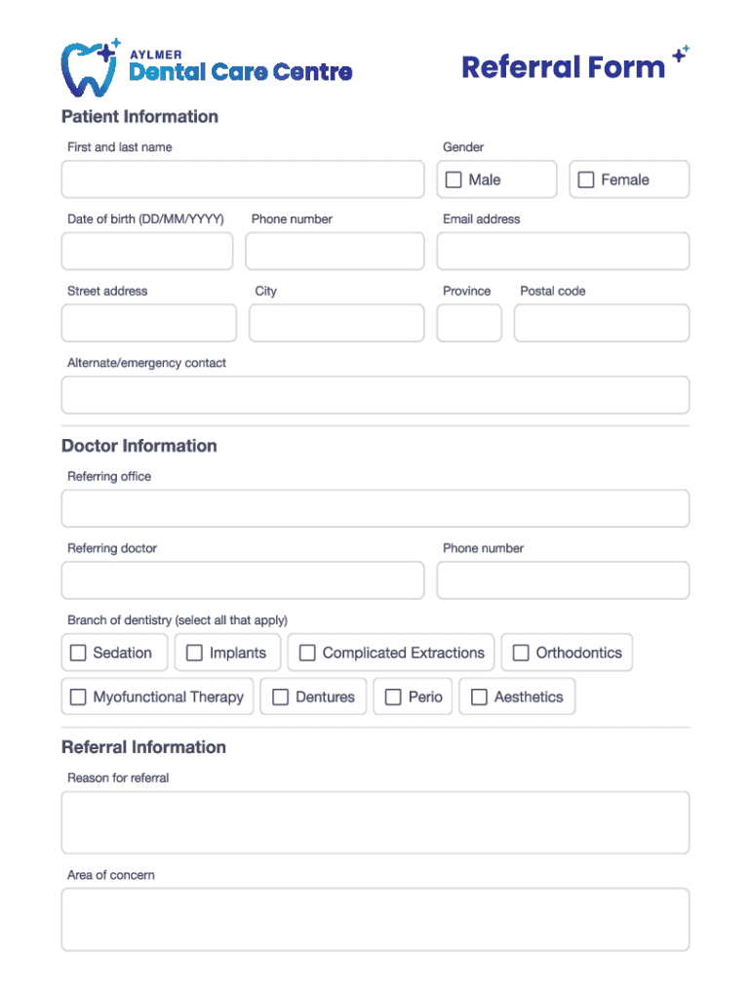The image size is (751, 999).
Task: Select the Postal code input box
Action: pyautogui.click(x=601, y=323)
